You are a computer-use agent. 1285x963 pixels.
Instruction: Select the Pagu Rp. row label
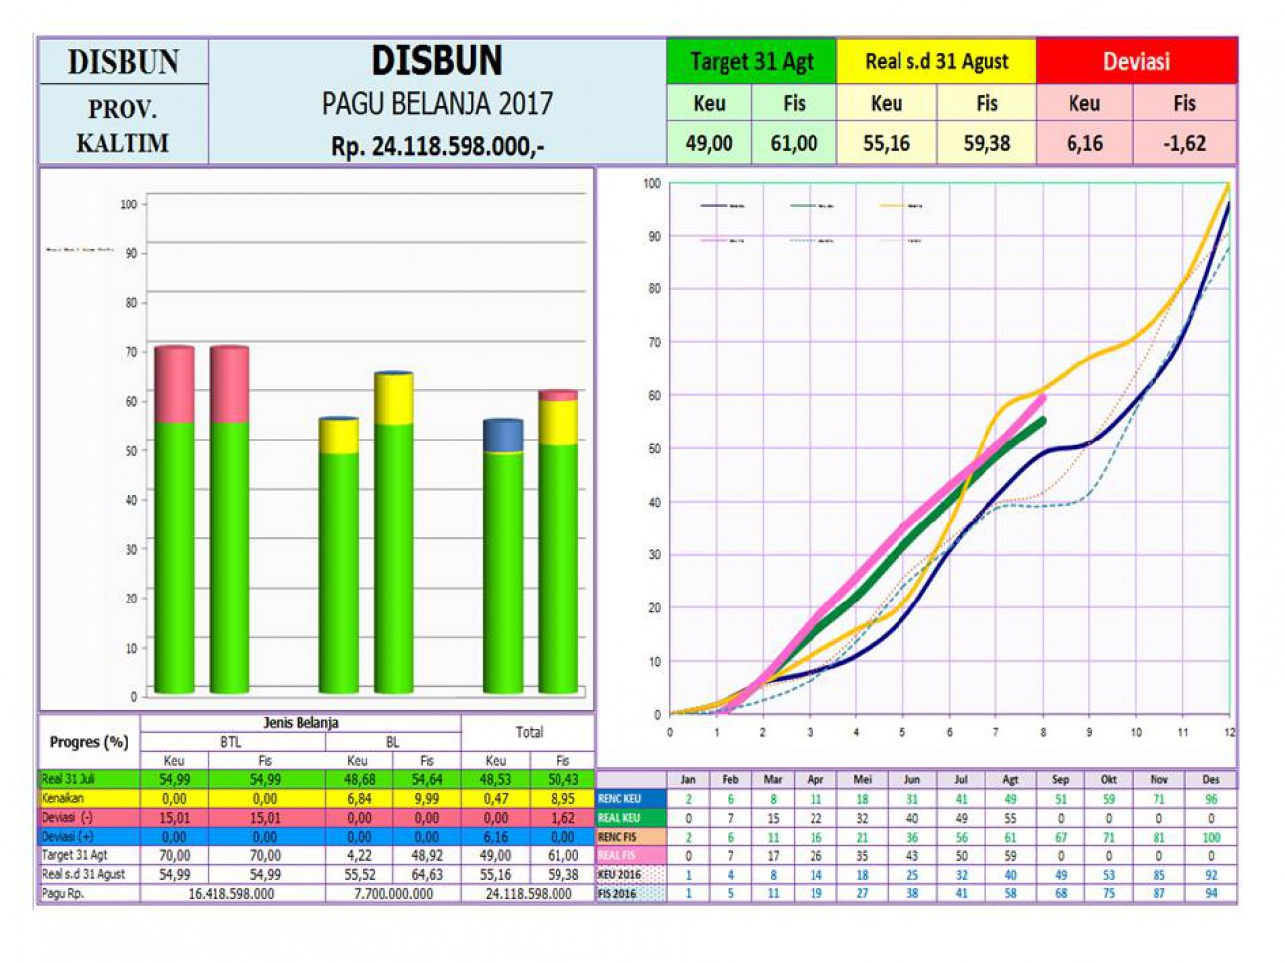pos(89,893)
